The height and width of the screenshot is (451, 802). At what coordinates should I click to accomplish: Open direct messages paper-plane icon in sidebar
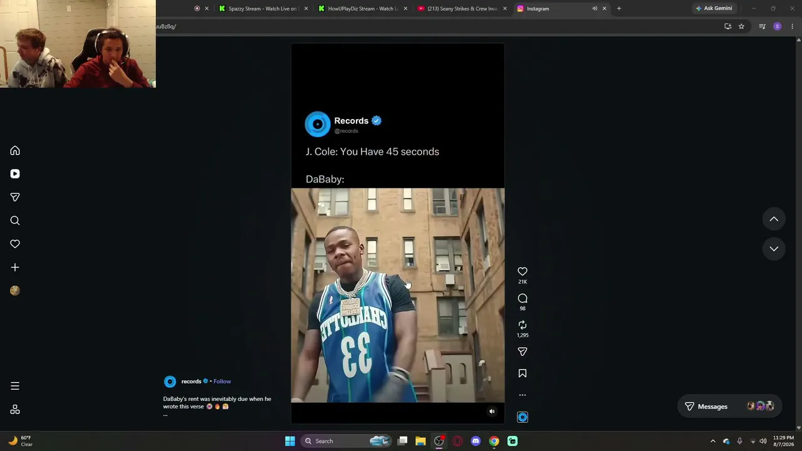point(15,197)
